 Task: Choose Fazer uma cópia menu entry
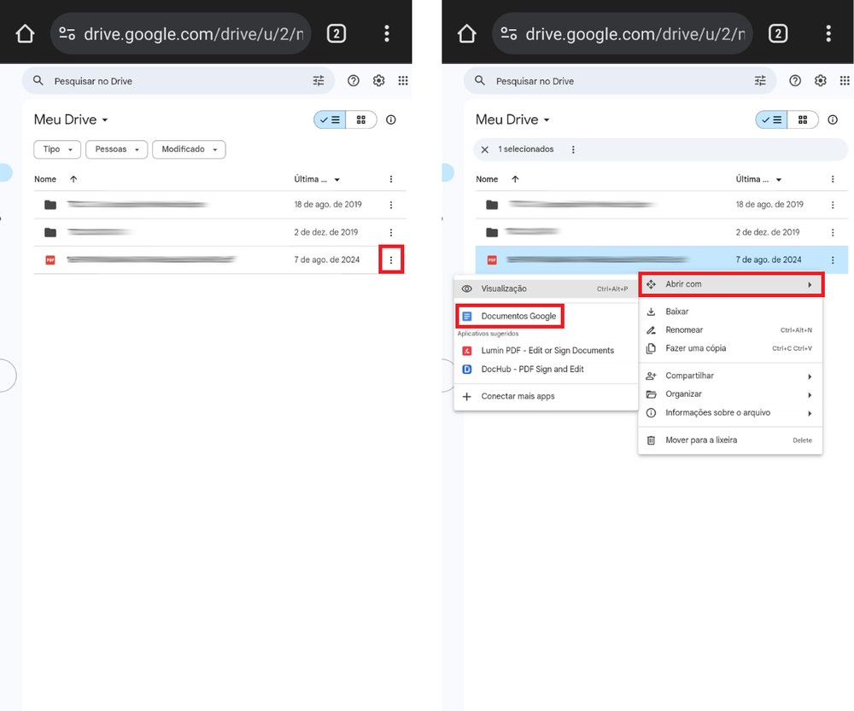[x=695, y=348]
